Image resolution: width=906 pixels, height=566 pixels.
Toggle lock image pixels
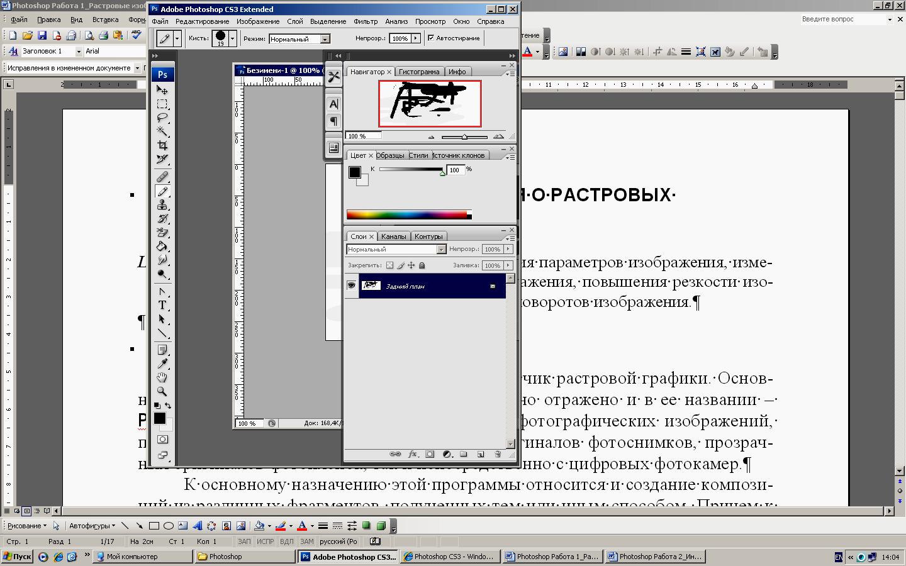[401, 265]
